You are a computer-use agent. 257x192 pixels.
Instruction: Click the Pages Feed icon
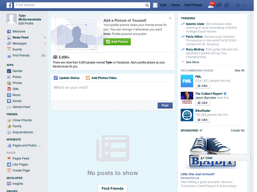click(x=9, y=158)
